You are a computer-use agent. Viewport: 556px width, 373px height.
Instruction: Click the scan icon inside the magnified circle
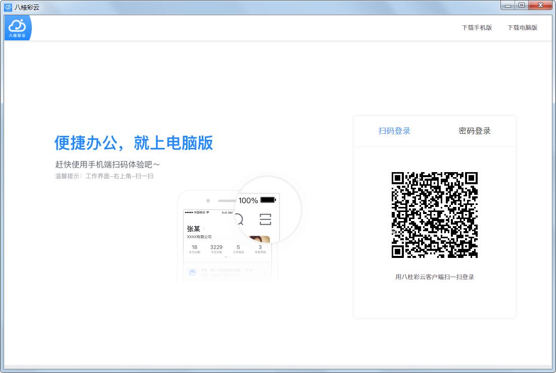tap(265, 219)
